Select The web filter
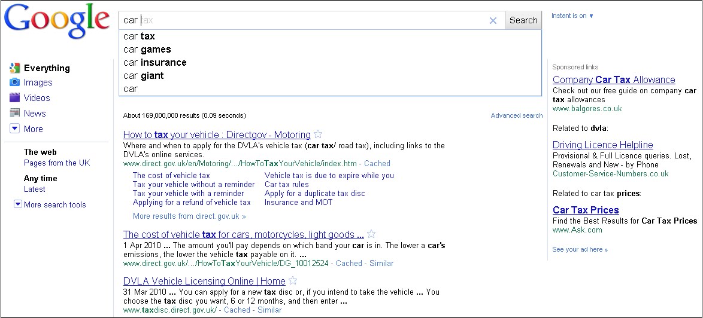This screenshot has width=703, height=318. point(40,152)
